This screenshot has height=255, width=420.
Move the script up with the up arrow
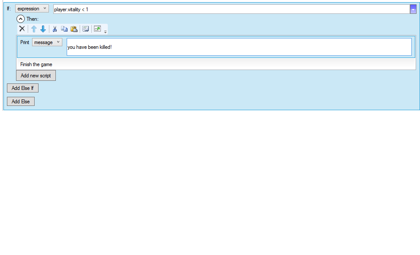click(34, 29)
